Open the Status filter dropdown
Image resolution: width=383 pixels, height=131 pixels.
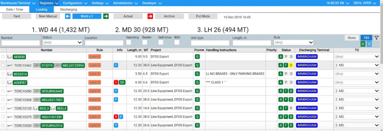[x=62, y=43]
